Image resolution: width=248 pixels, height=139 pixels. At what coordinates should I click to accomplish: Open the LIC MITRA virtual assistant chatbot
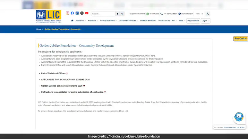click(239, 117)
